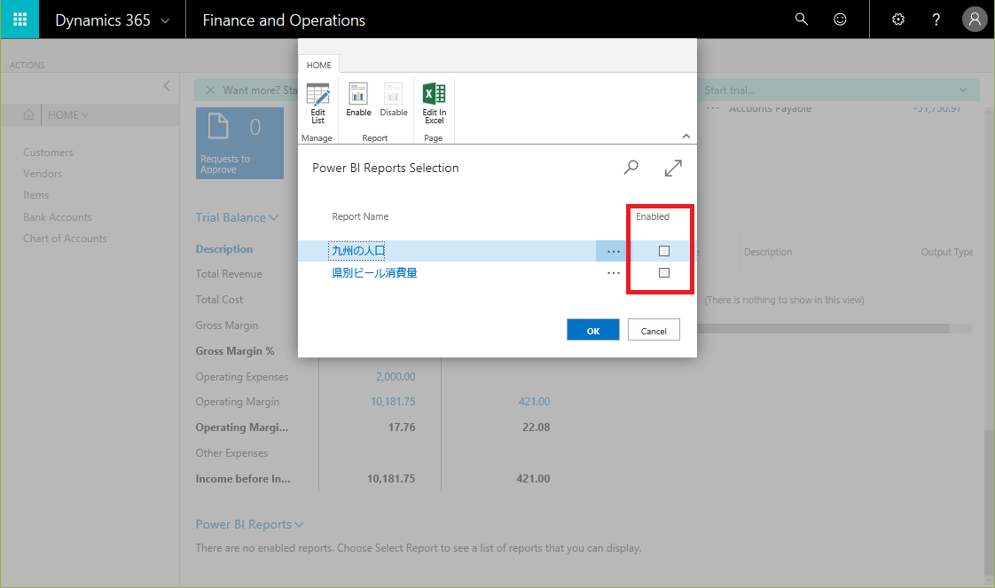This screenshot has height=588, width=995.
Task: Search the Power BI Reports Selection list
Action: [x=631, y=168]
